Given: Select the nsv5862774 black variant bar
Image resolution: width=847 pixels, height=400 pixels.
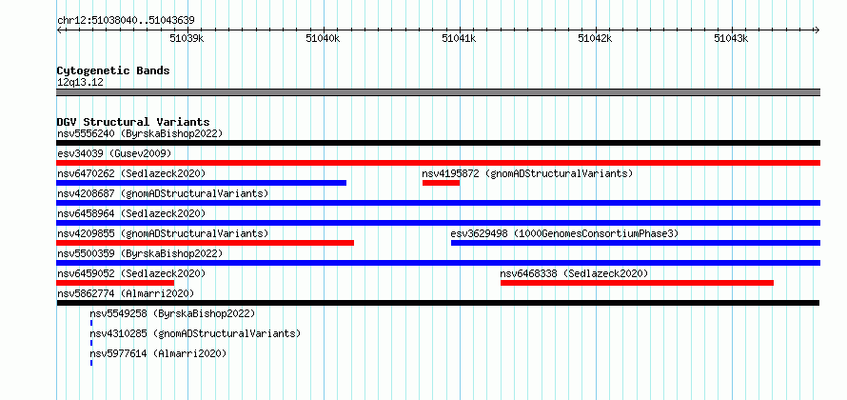Looking at the screenshot, I should (438, 303).
